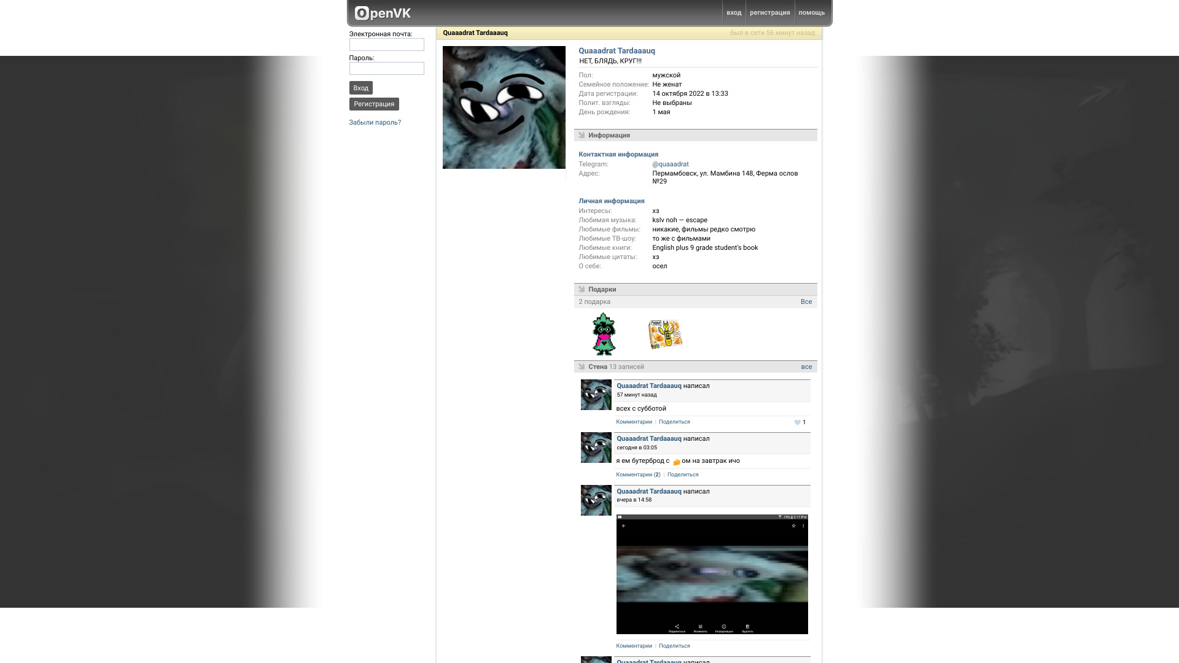The image size is (1179, 663).
Task: Click avatar on 'всех с субботой' post
Action: 596,395
